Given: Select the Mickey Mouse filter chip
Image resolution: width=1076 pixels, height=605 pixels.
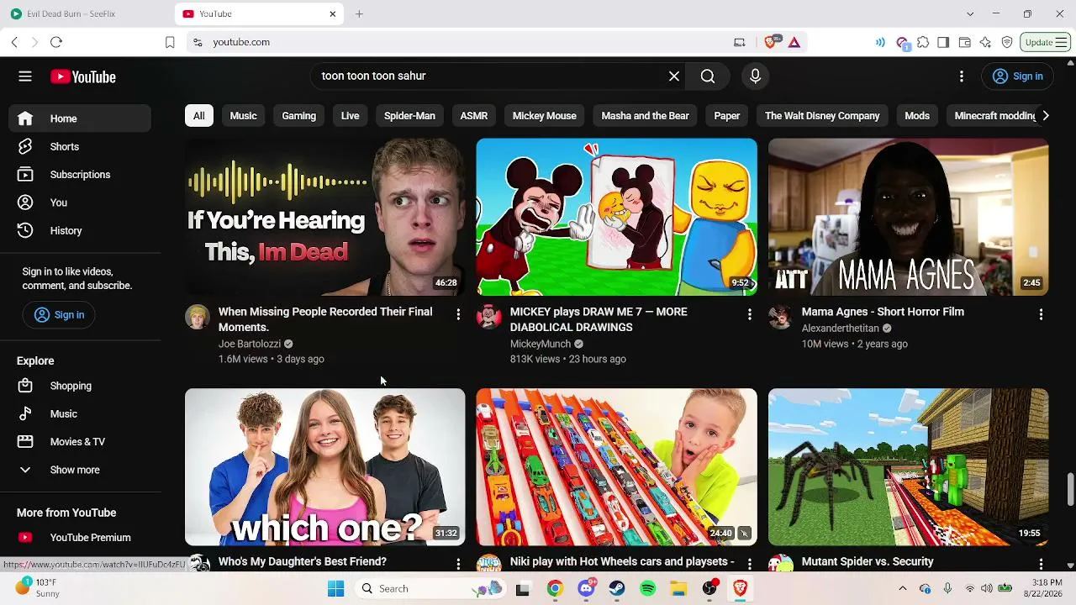Looking at the screenshot, I should pyautogui.click(x=545, y=116).
